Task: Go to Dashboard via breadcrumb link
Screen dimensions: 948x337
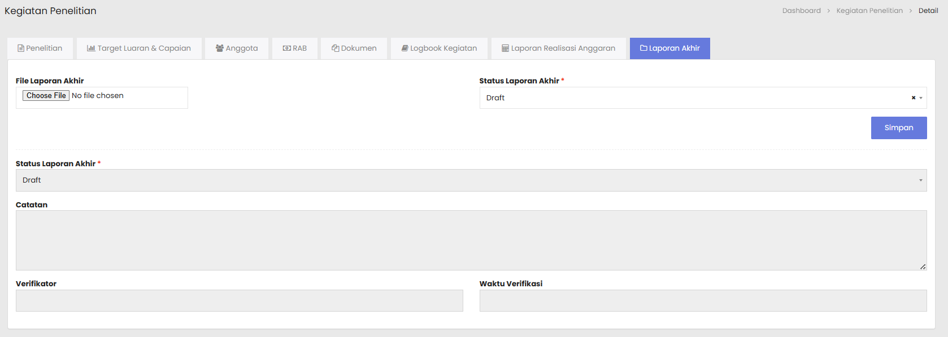Action: pyautogui.click(x=801, y=11)
